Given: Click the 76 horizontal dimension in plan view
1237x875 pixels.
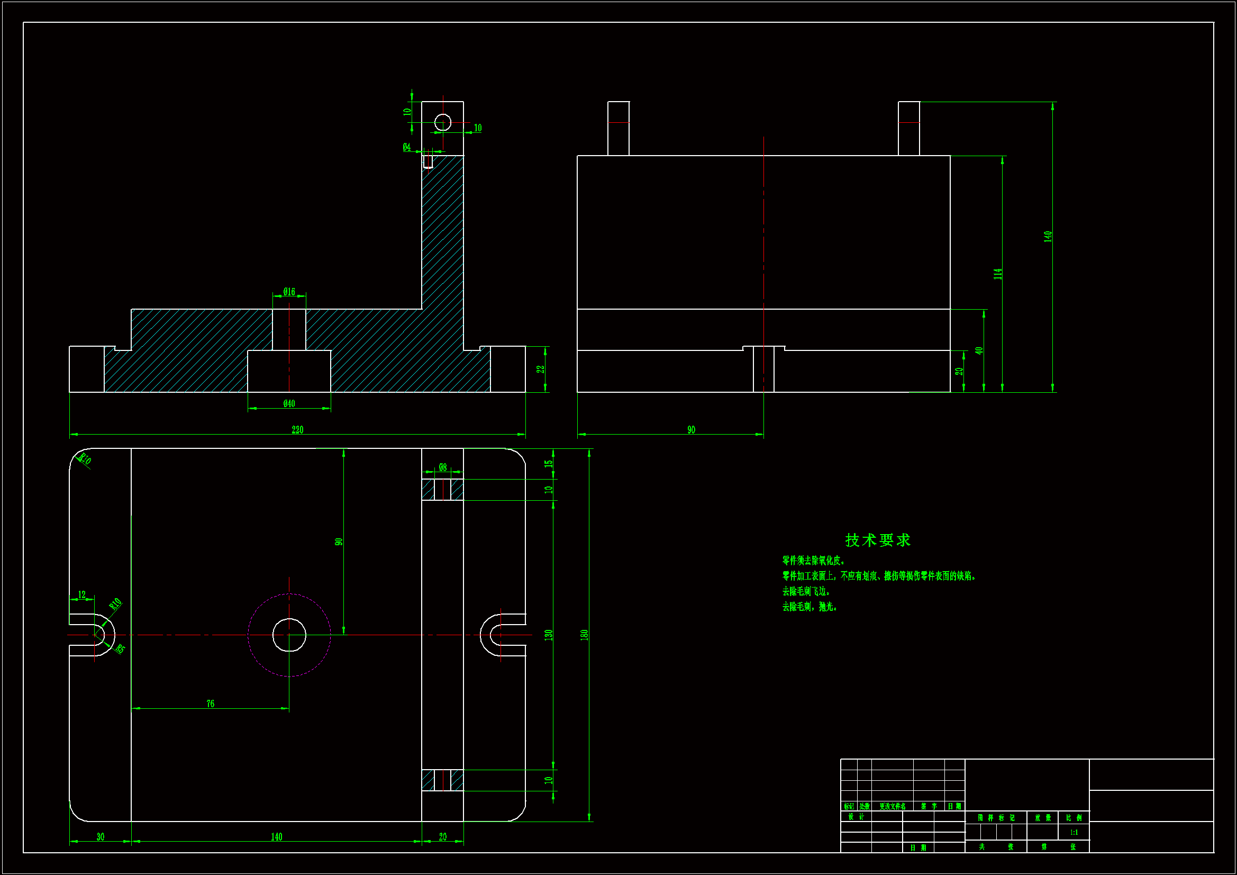Looking at the screenshot, I should click(210, 703).
